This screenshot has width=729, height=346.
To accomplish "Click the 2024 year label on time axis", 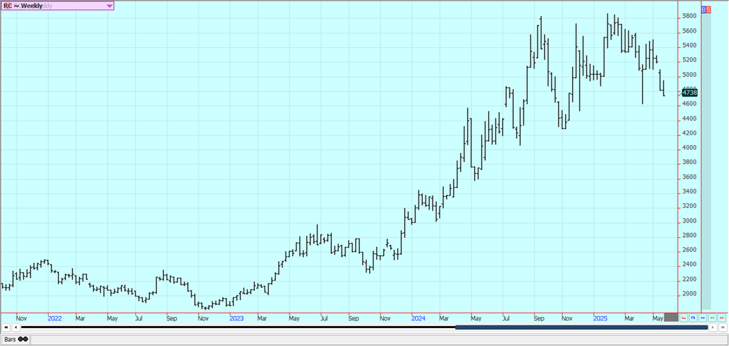I will (418, 318).
